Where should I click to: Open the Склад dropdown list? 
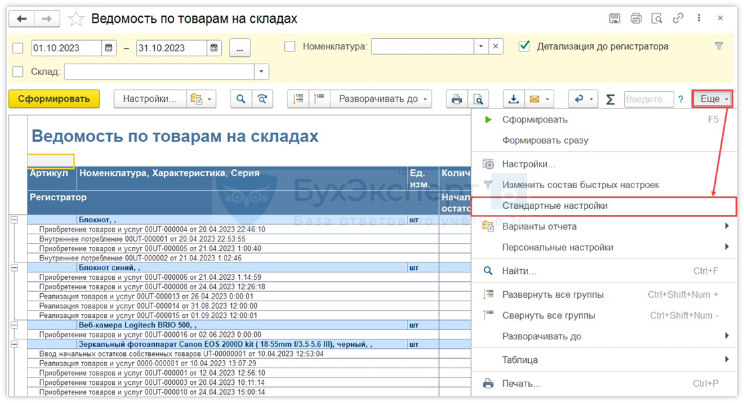pos(261,72)
